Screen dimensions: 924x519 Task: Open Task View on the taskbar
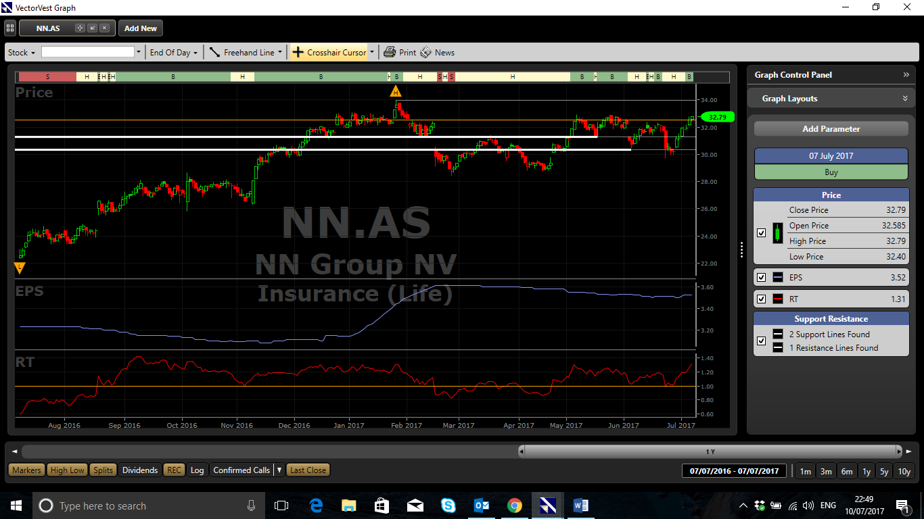point(281,505)
